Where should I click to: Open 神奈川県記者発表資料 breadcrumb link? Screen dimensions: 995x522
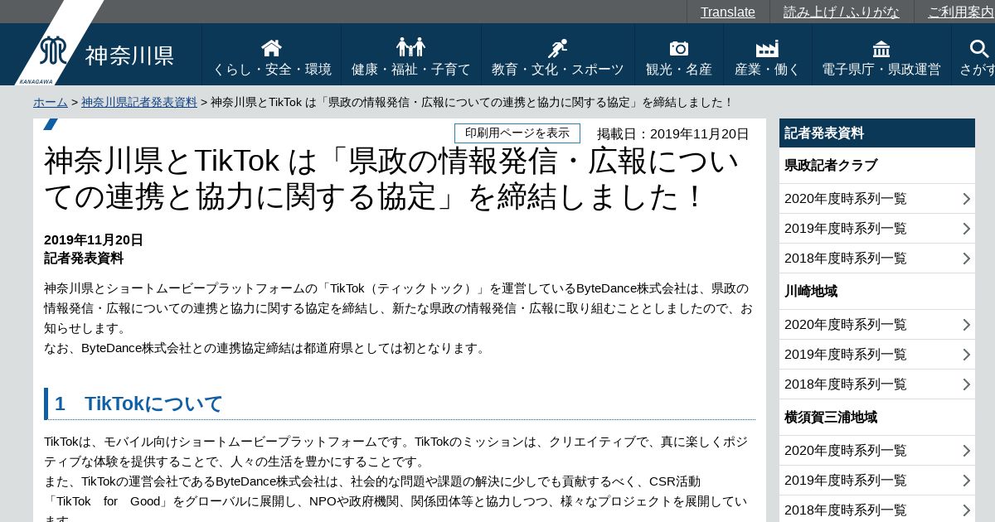pyautogui.click(x=139, y=102)
